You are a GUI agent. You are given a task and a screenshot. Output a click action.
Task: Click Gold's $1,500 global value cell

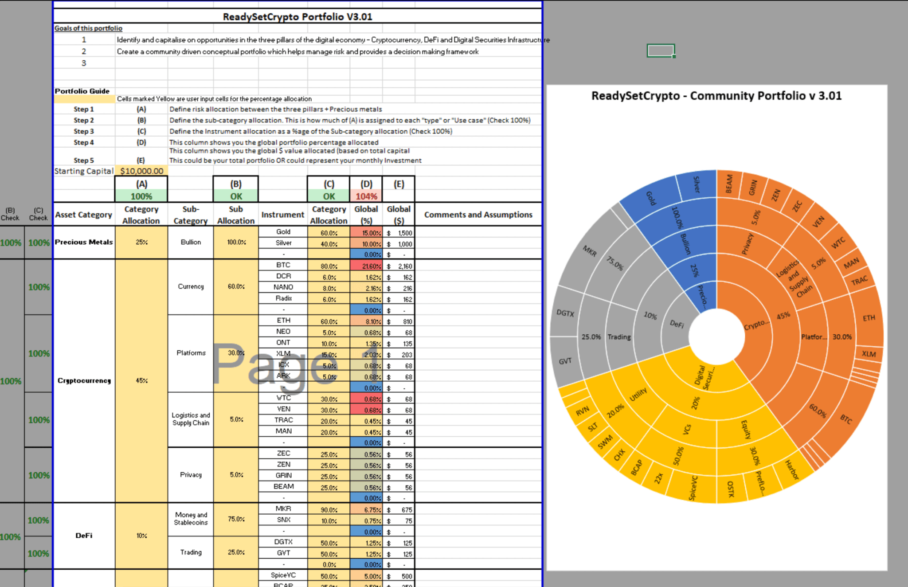pyautogui.click(x=399, y=233)
